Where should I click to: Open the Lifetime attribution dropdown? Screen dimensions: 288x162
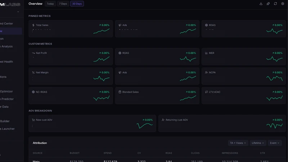(258, 143)
